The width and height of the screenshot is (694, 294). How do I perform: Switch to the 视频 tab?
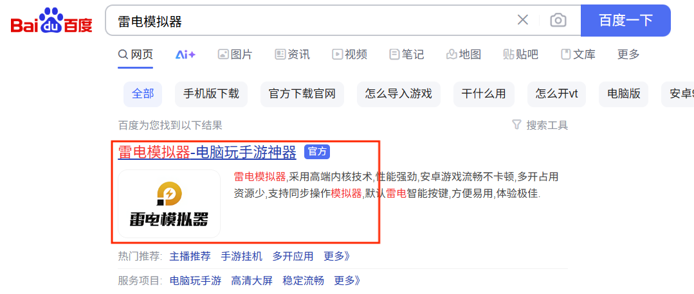pos(350,55)
